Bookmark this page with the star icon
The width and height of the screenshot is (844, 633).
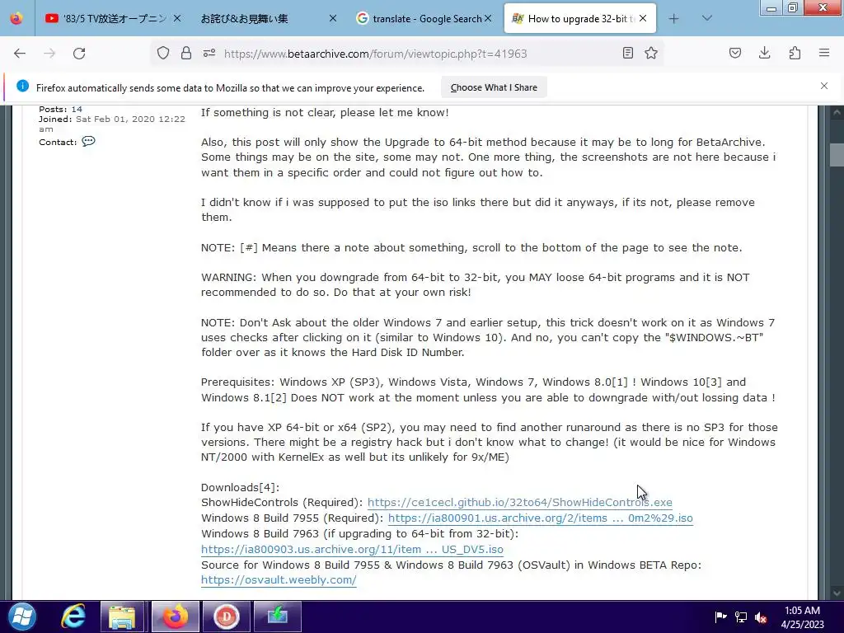click(x=651, y=53)
